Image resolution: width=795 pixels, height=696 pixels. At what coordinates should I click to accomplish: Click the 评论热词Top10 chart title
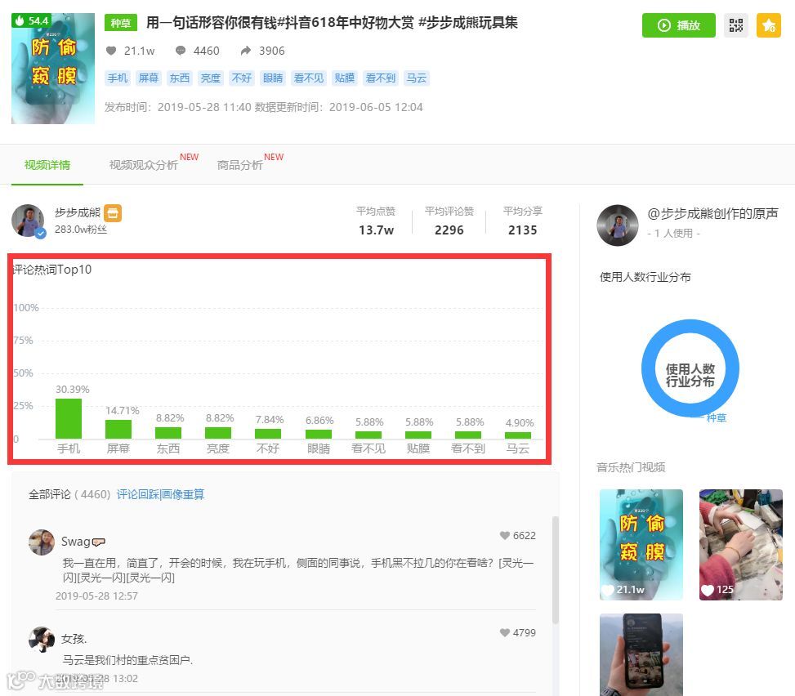coord(52,270)
